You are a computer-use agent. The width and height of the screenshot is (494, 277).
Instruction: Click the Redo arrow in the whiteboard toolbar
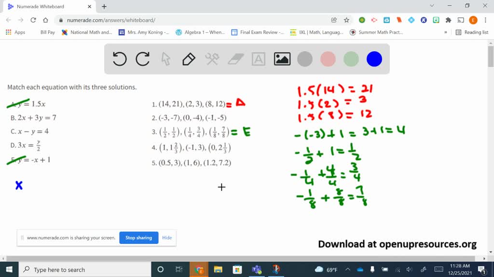click(143, 59)
